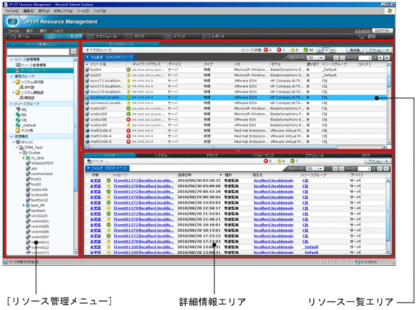Screen dimensions: 416x310
Task: Open event link dated 2010/08/29 00:43:18
Action: (x=144, y=191)
